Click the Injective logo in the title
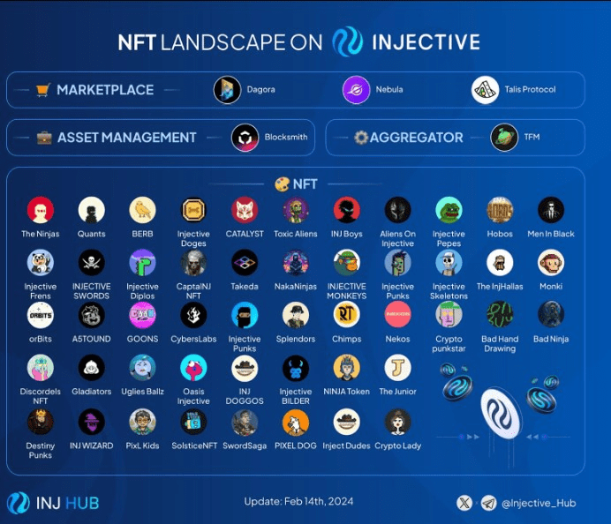 point(348,41)
